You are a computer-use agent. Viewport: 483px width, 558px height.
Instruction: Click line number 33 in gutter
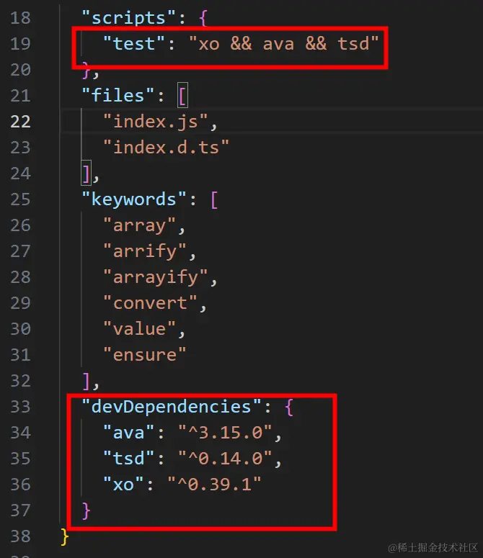pos(20,407)
